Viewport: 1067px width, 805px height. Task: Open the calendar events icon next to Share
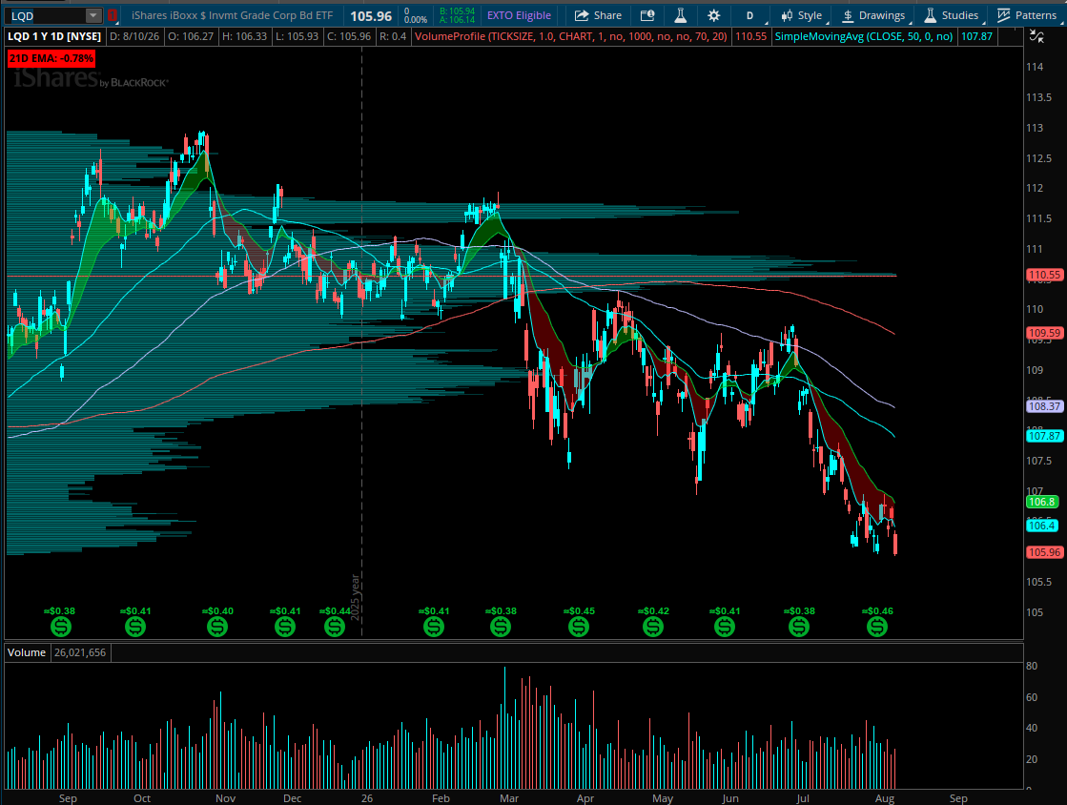tap(647, 15)
